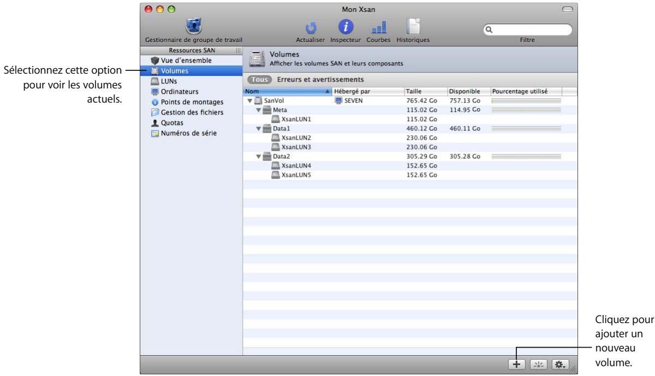Click the Actualiser refresh icon
655x376 pixels.
click(311, 27)
